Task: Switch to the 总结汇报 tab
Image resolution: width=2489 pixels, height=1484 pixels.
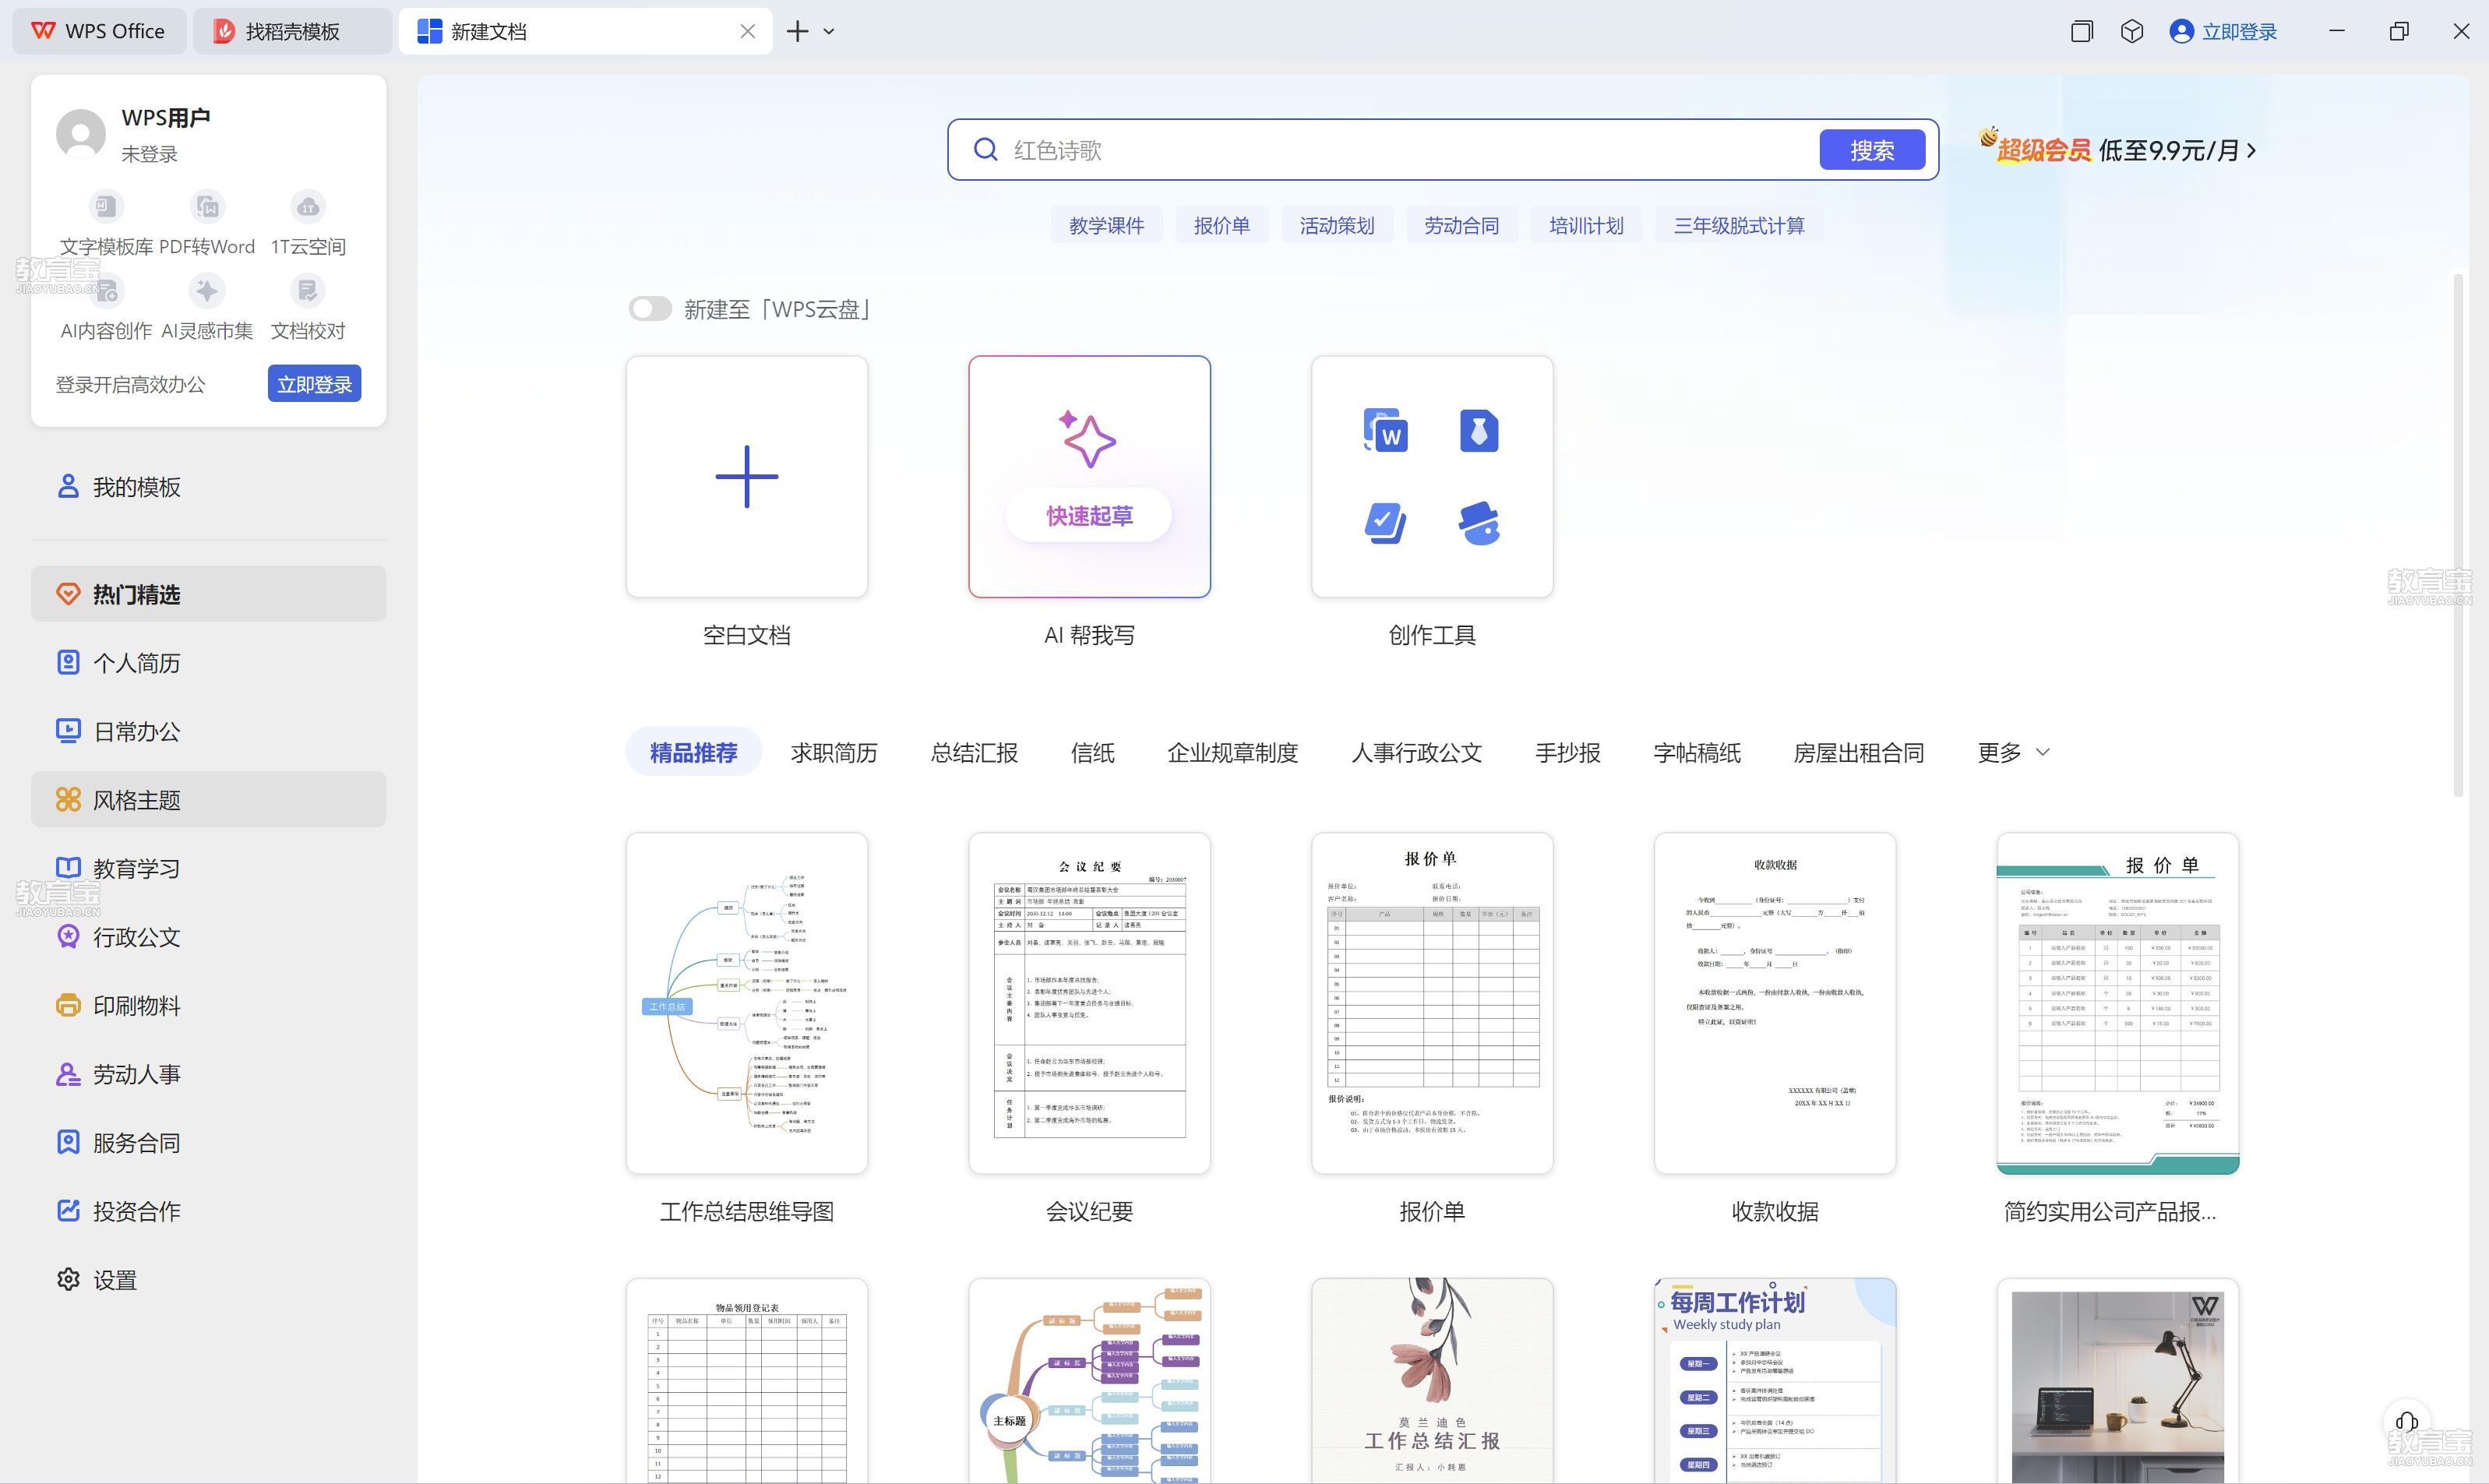Action: coord(974,752)
